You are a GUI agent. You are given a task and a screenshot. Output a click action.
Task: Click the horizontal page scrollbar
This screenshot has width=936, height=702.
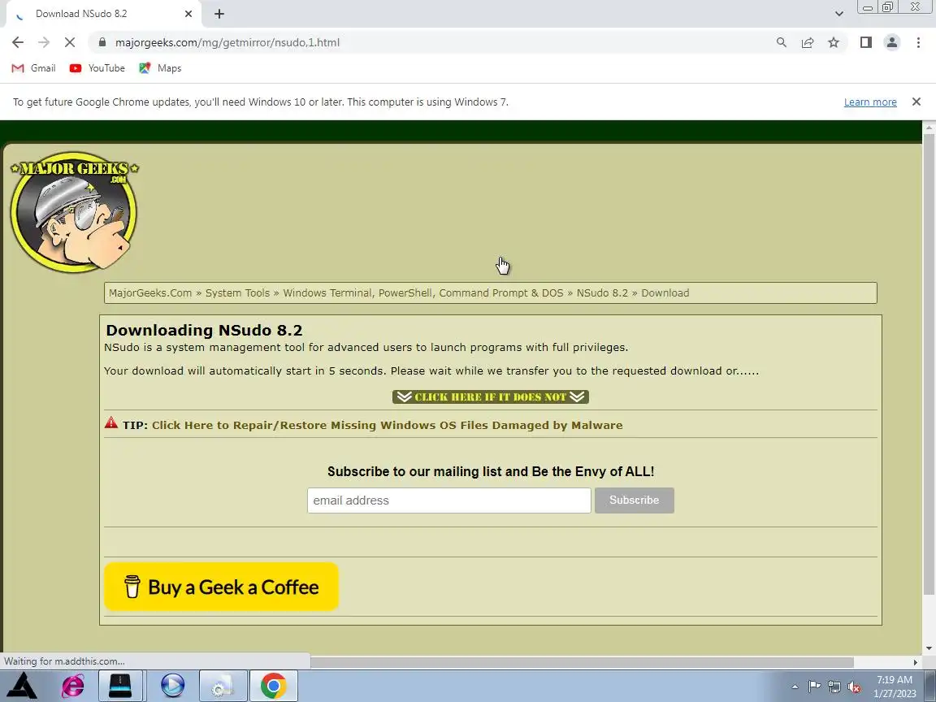[x=582, y=663]
